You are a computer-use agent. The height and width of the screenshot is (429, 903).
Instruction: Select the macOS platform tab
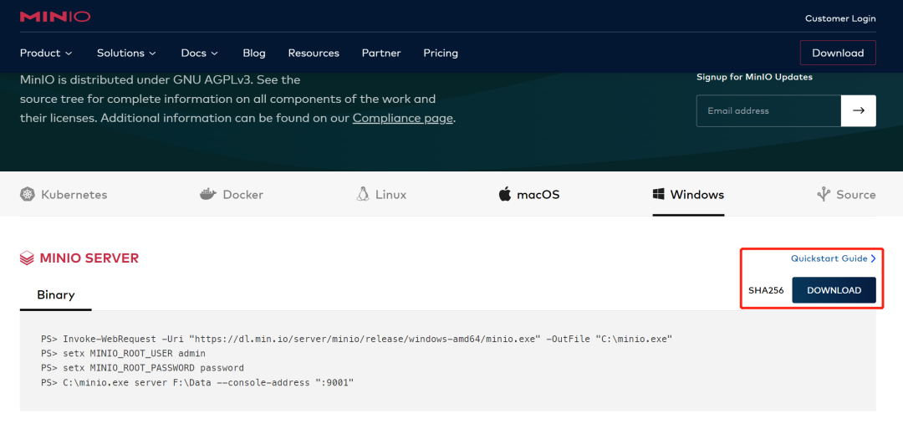point(529,195)
